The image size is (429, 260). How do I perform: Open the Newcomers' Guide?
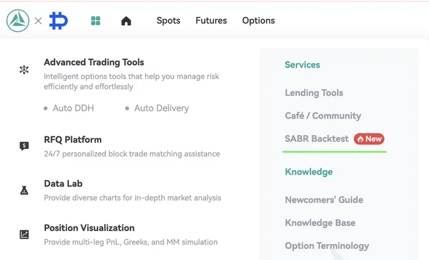tap(324, 200)
